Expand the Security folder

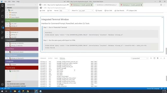[x=7, y=15]
